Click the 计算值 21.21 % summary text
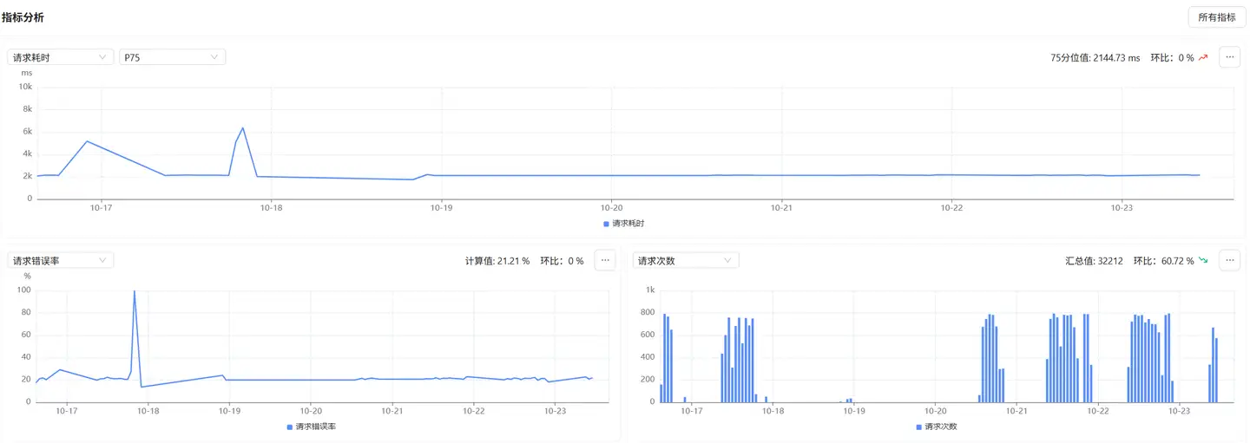 coord(497,261)
